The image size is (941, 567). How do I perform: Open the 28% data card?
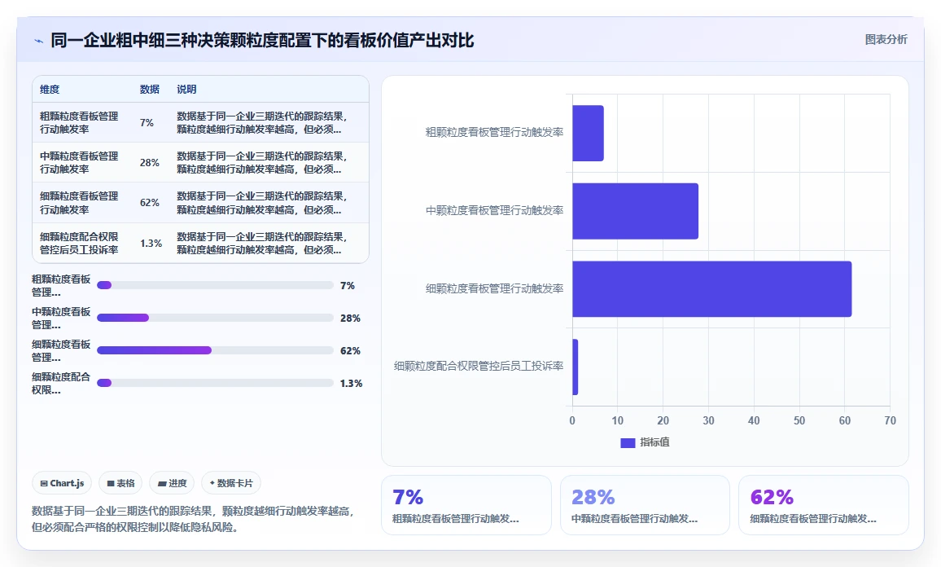[x=646, y=505]
